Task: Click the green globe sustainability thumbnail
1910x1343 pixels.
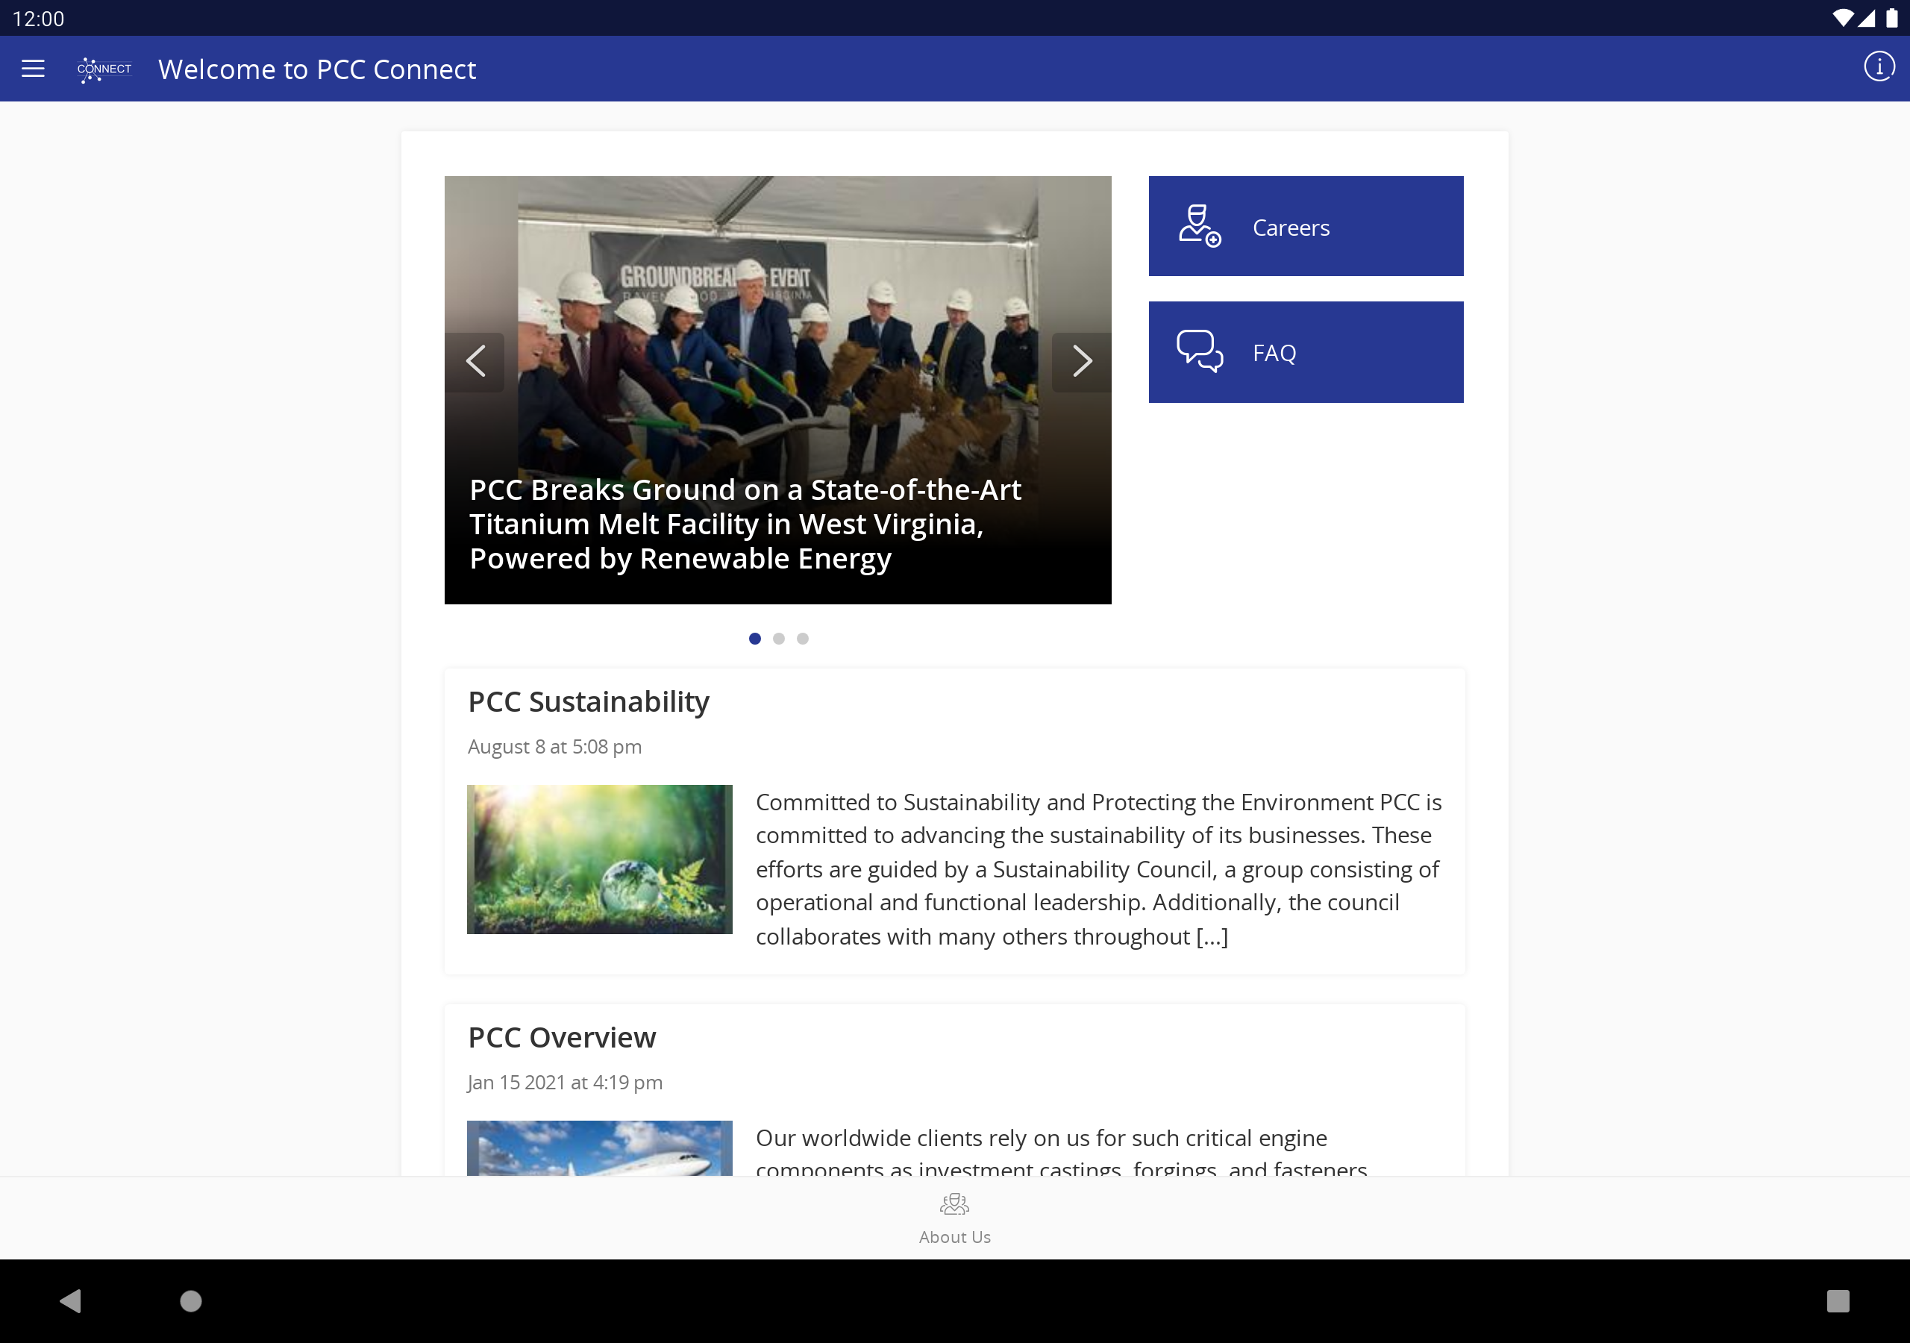Action: click(599, 859)
